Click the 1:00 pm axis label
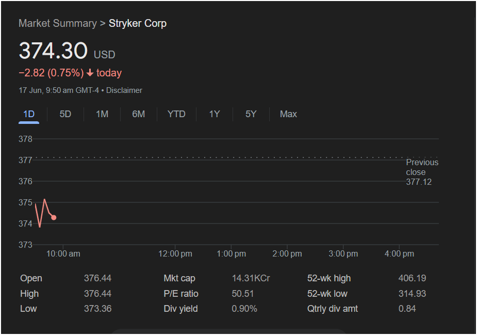The width and height of the screenshot is (477, 335). [231, 253]
